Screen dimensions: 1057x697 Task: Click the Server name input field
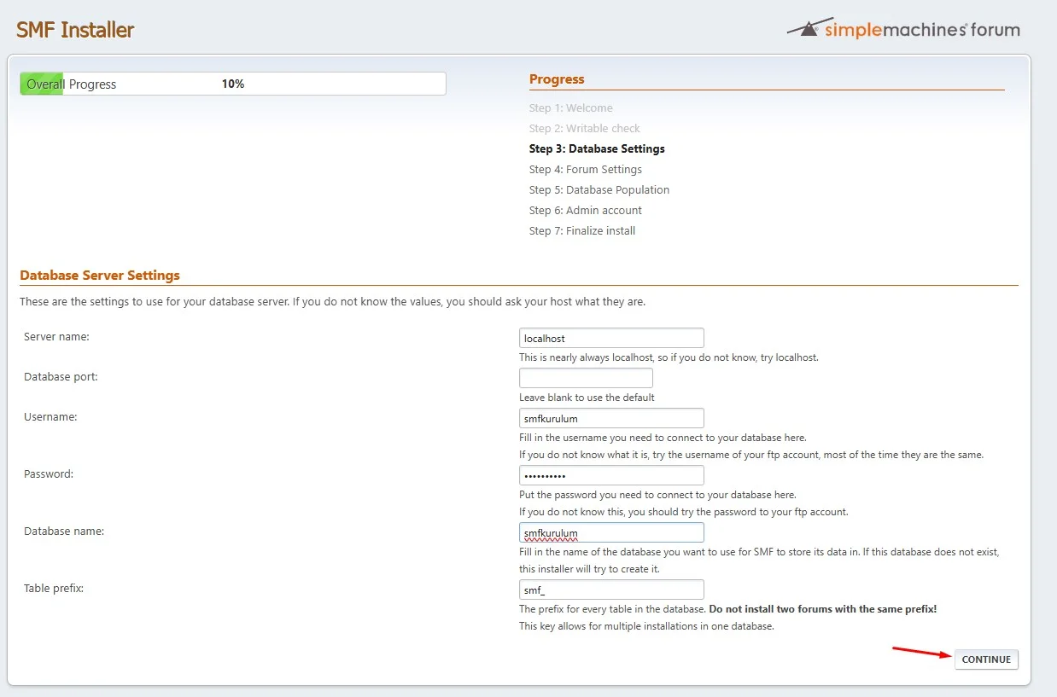[611, 338]
